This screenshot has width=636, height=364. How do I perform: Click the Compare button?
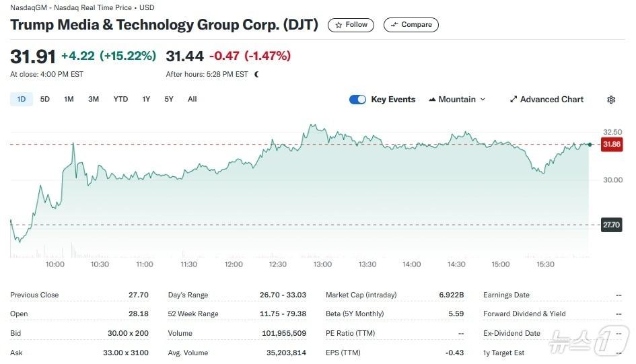411,25
